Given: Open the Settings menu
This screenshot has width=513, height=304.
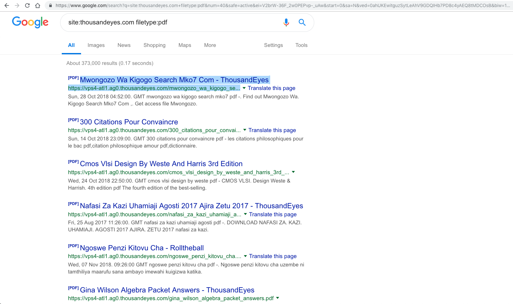Looking at the screenshot, I should (x=273, y=45).
